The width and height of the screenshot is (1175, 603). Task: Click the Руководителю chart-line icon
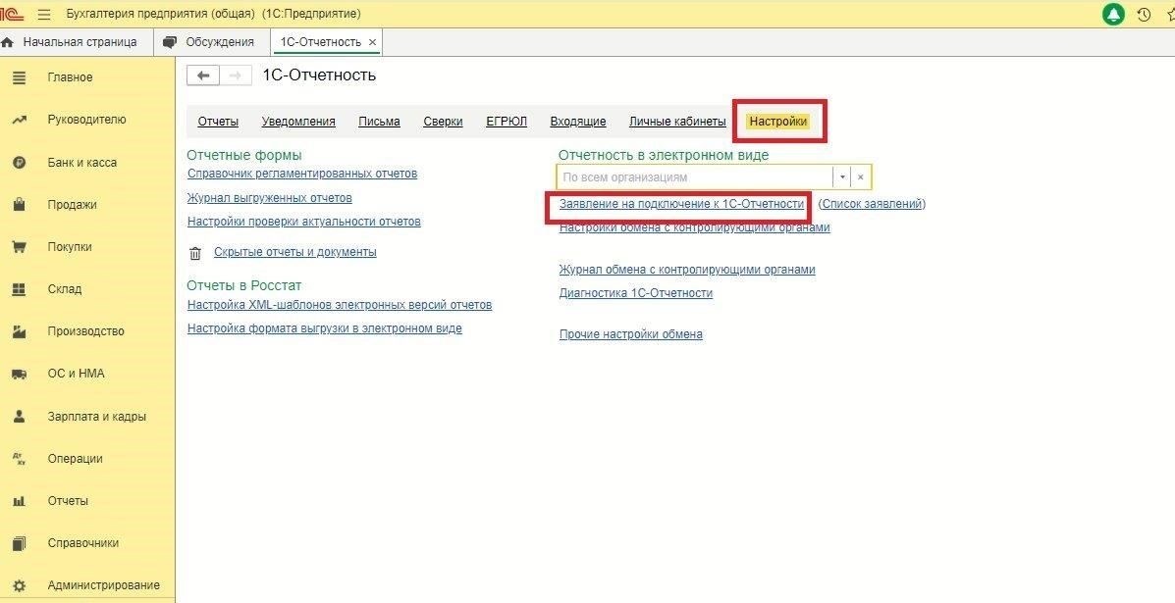(20, 120)
